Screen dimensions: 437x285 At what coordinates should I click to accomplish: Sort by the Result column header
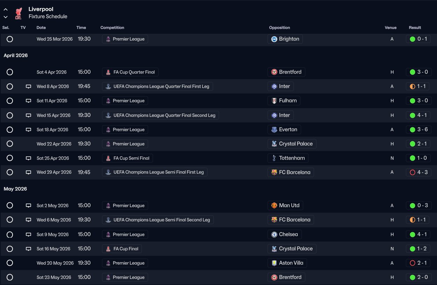tap(415, 28)
